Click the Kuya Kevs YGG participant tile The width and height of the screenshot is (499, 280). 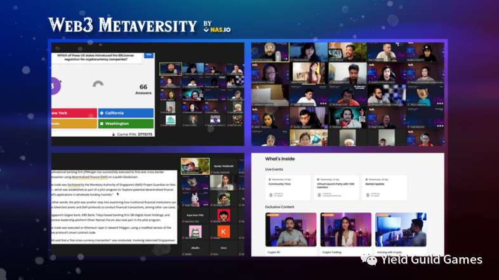point(195,215)
